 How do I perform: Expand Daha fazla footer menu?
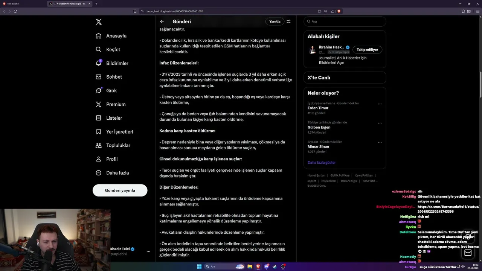tap(370, 181)
